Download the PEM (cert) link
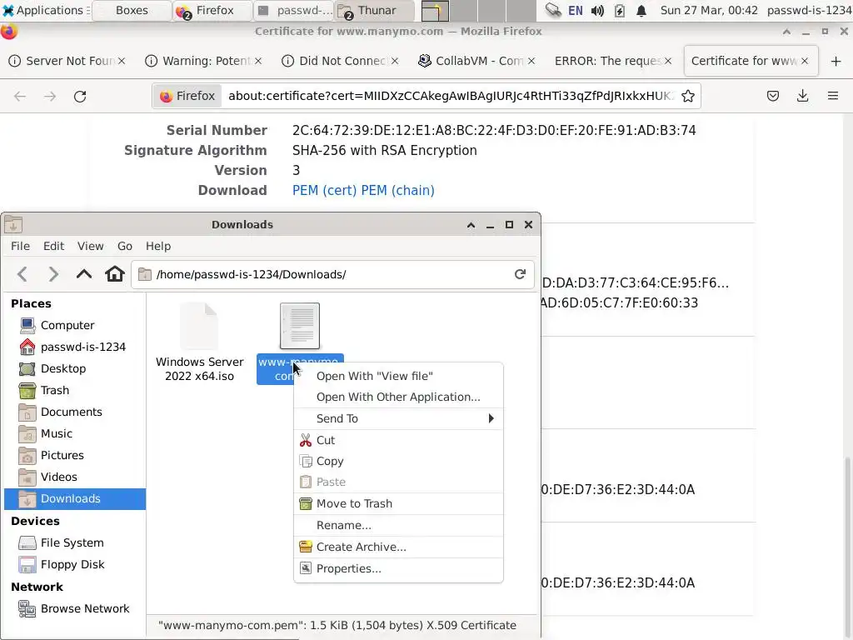Image resolution: width=853 pixels, height=640 pixels. coord(324,191)
